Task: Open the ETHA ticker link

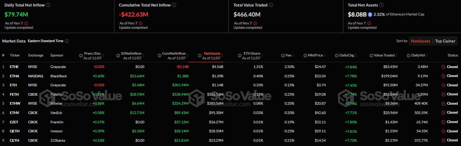Action: tap(15, 76)
